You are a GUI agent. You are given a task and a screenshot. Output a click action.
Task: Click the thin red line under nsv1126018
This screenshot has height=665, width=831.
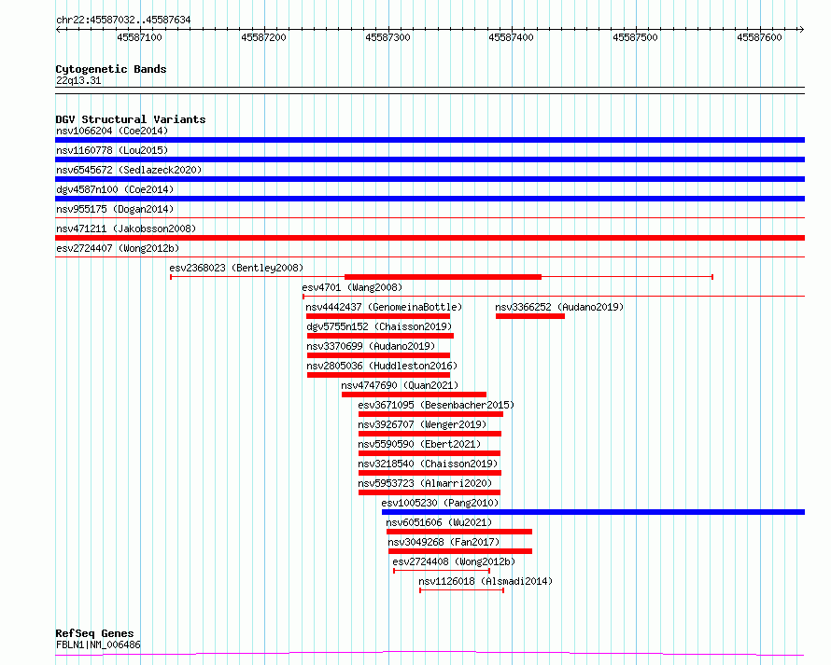pyautogui.click(x=461, y=590)
